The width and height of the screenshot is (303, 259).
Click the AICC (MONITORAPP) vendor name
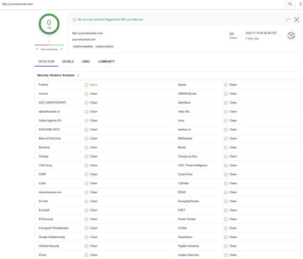click(52, 103)
